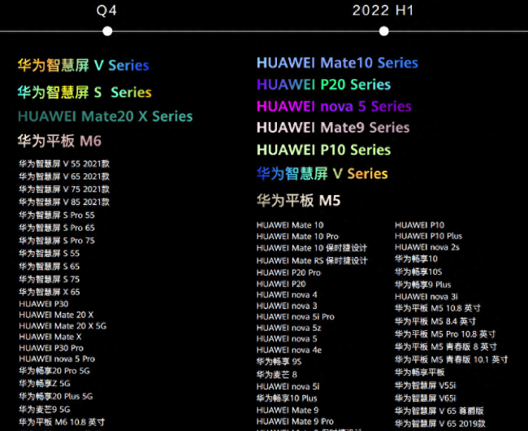Select 华为智慧屏 V 75 2021款 entry
Screen dimensions: 528x431
pos(64,189)
